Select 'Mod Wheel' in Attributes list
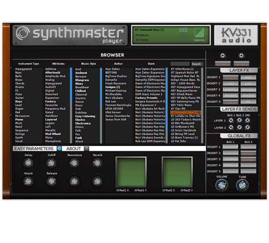Screen dimensions: 269x243 tap(53, 134)
